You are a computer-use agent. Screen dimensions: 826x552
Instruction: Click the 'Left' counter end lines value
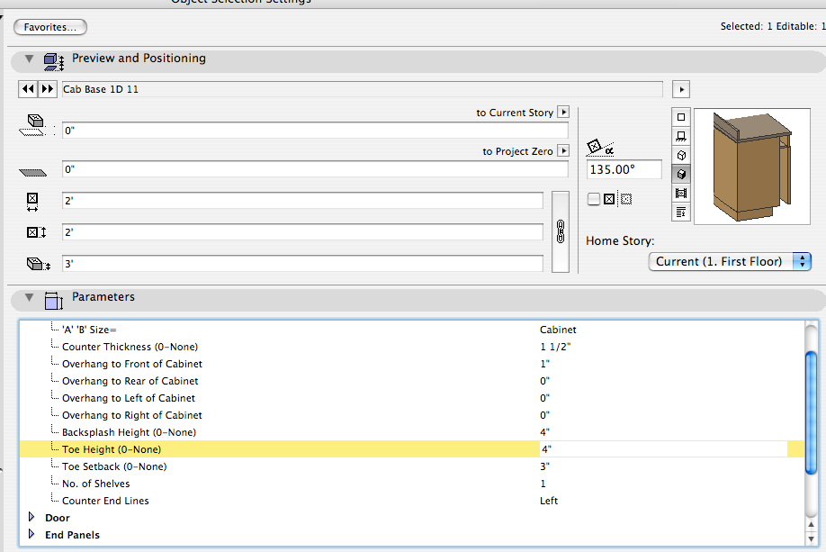click(548, 501)
